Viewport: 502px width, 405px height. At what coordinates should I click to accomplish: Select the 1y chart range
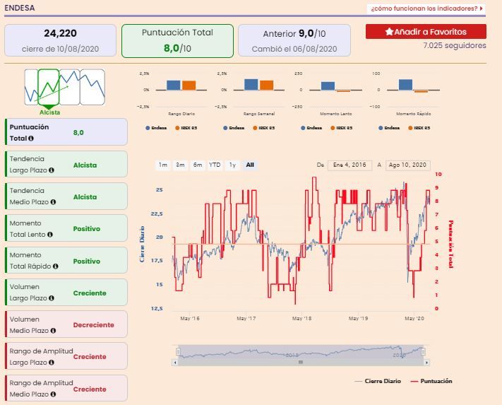point(232,165)
